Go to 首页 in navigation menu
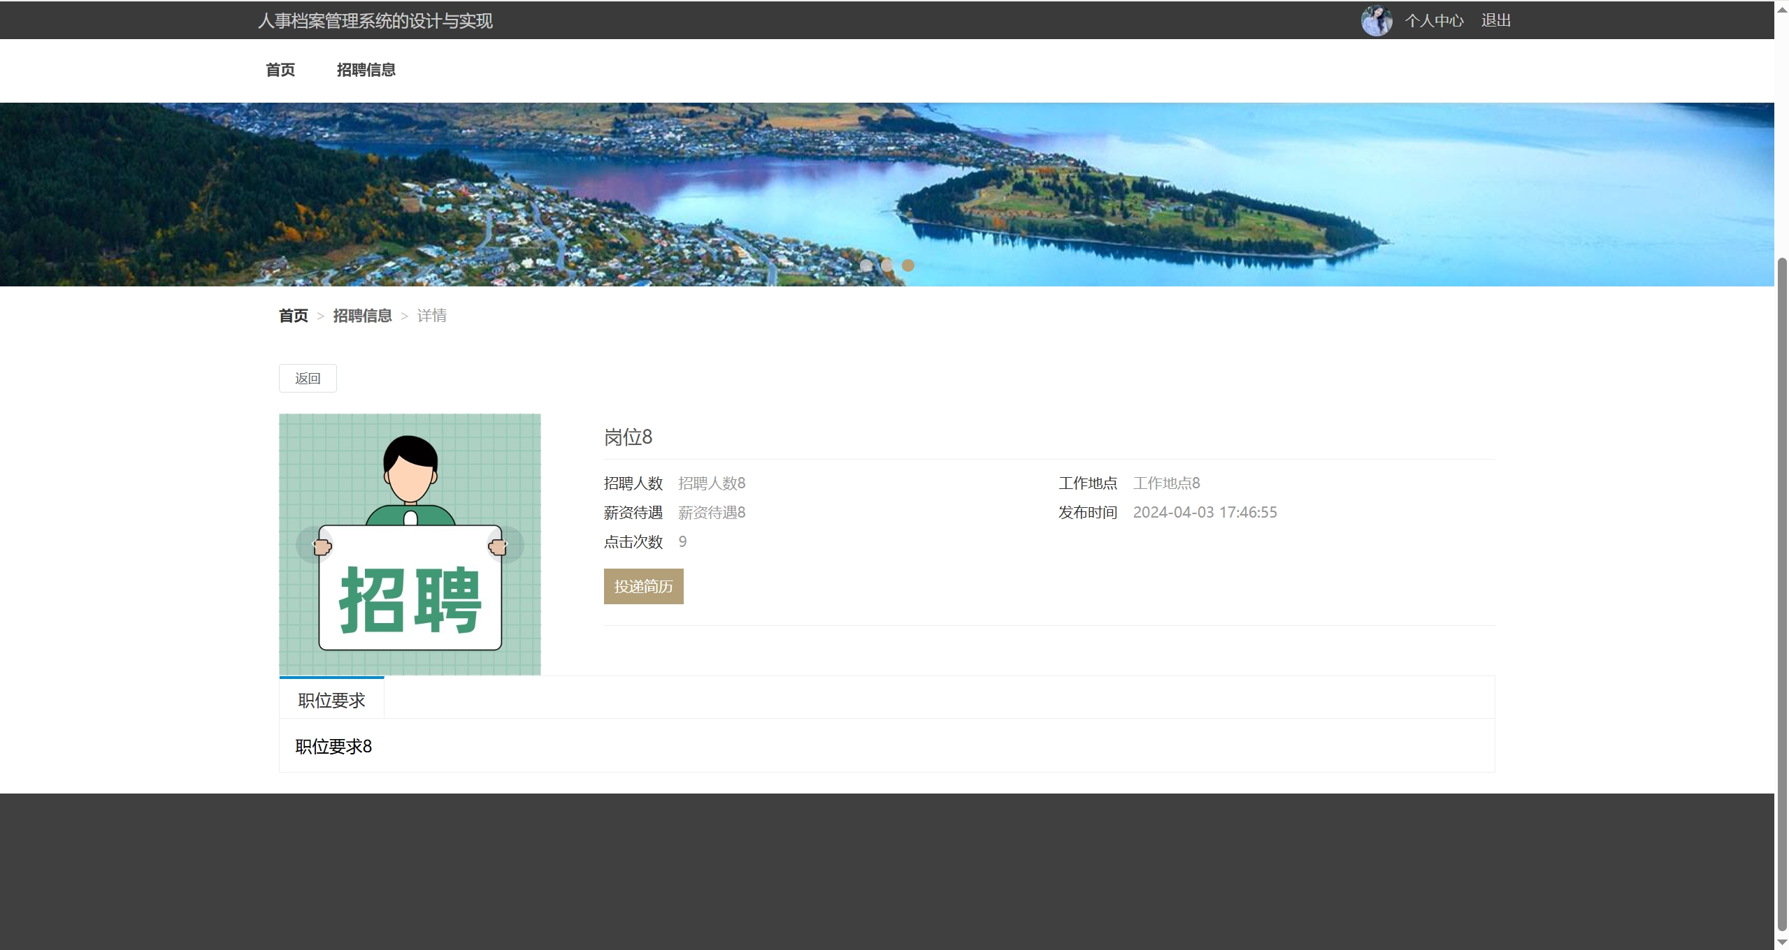The width and height of the screenshot is (1789, 950). pyautogui.click(x=280, y=70)
